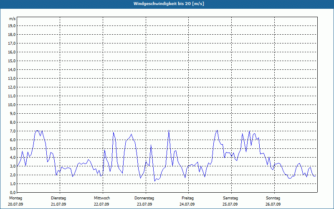
Task: Click the 'Sonntag' day label
Action: [273, 198]
